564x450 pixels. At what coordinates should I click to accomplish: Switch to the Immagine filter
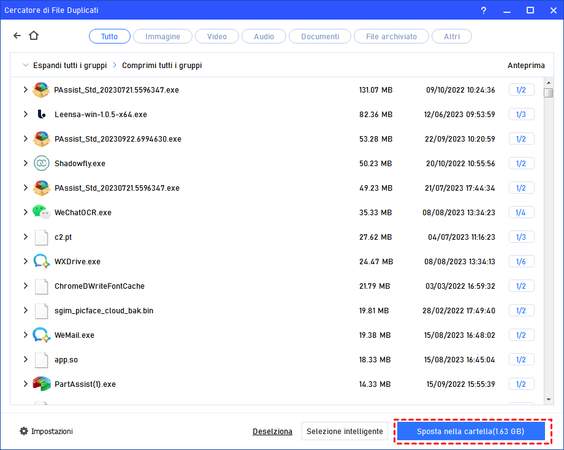point(162,36)
